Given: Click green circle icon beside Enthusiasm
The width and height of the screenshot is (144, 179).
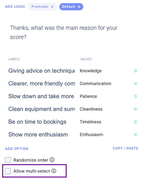Looking at the screenshot, I should (136, 135).
